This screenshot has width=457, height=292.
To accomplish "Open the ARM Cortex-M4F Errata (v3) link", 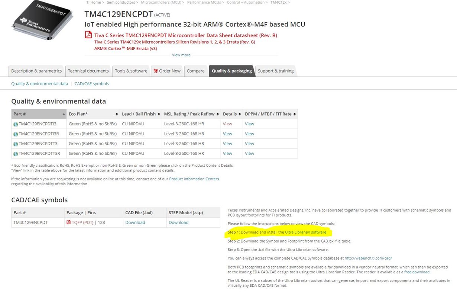I will (x=126, y=48).
